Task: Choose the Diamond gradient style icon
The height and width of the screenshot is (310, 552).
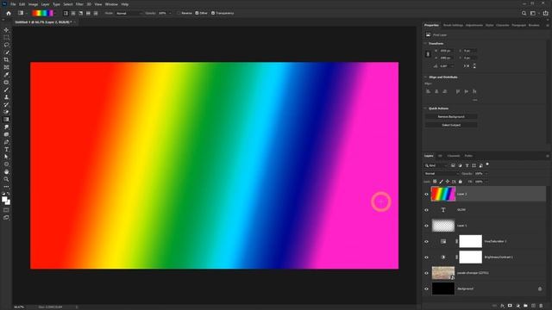Action: (96, 14)
